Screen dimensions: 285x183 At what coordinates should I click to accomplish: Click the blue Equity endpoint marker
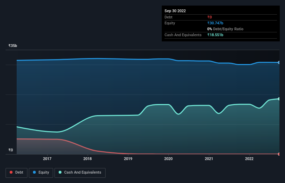tap(279, 63)
